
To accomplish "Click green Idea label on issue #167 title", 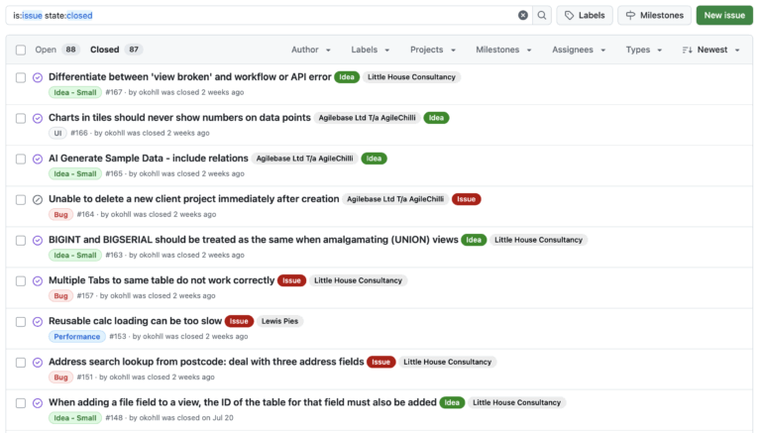I will point(347,76).
